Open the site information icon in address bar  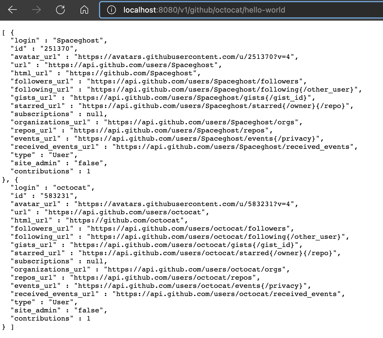click(x=112, y=10)
